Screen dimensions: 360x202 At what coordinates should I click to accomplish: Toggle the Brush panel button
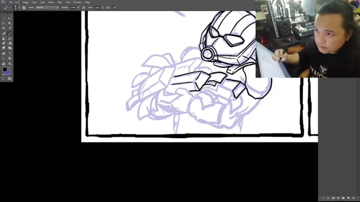coord(24,7)
